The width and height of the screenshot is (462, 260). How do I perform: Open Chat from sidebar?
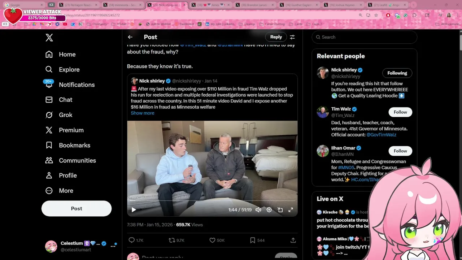pos(58,100)
